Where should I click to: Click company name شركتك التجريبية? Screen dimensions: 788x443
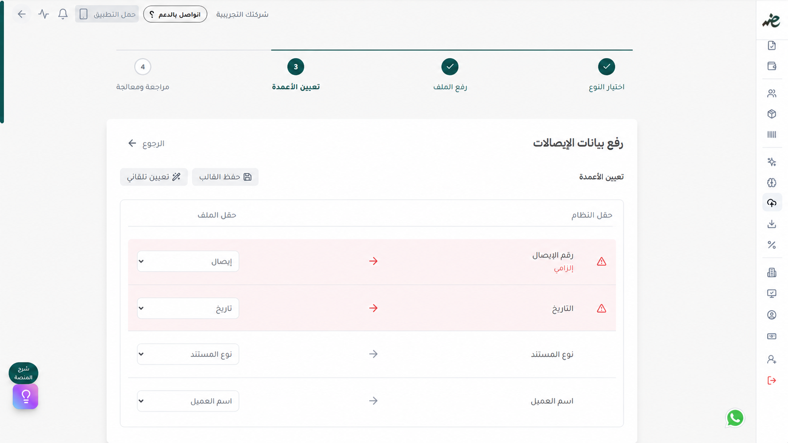[242, 14]
